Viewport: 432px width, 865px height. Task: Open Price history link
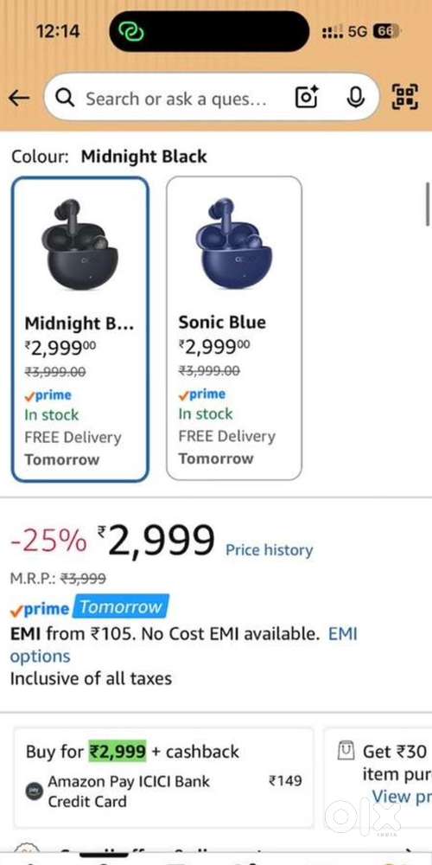point(269,550)
